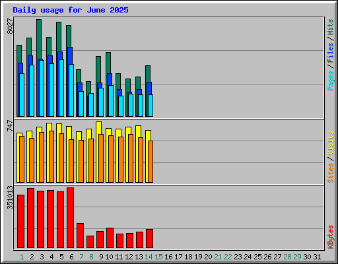Image resolution: width=338 pixels, height=264 pixels.
Task: Click the cyan Pages bar for day 11
Action: (121, 106)
